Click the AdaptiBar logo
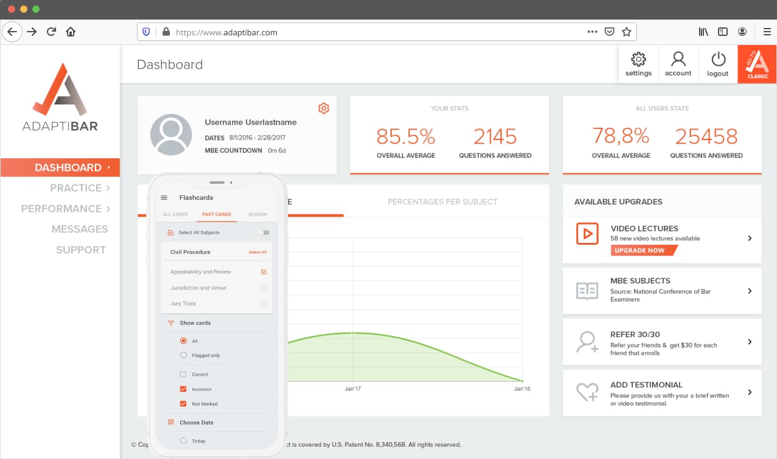 coord(60,97)
